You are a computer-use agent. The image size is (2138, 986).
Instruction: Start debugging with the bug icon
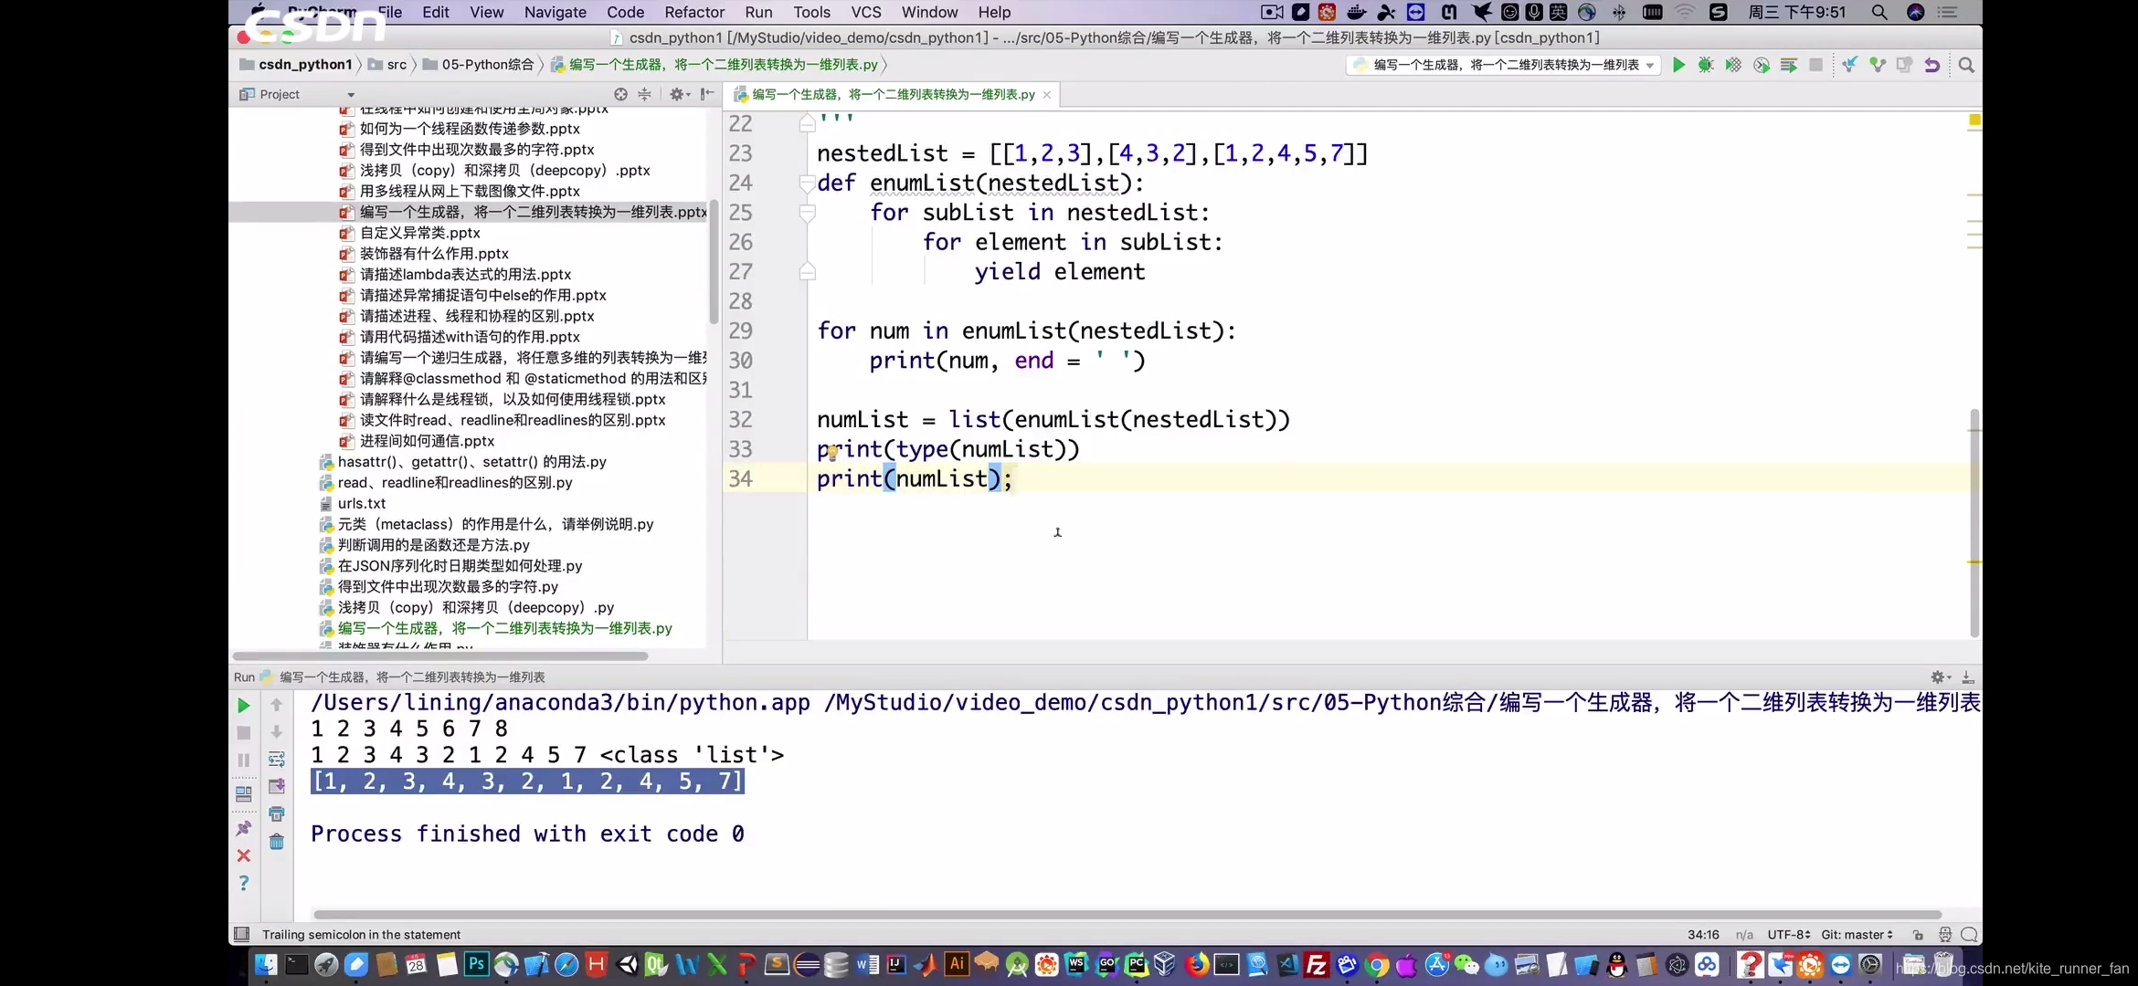pyautogui.click(x=1706, y=65)
